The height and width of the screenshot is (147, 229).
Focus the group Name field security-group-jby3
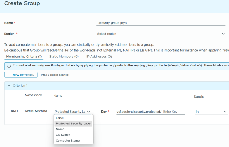coord(161,23)
